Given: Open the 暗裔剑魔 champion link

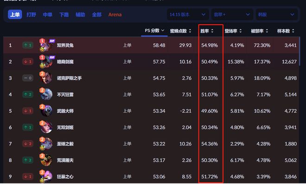Looking at the screenshot, I should coord(65,62).
